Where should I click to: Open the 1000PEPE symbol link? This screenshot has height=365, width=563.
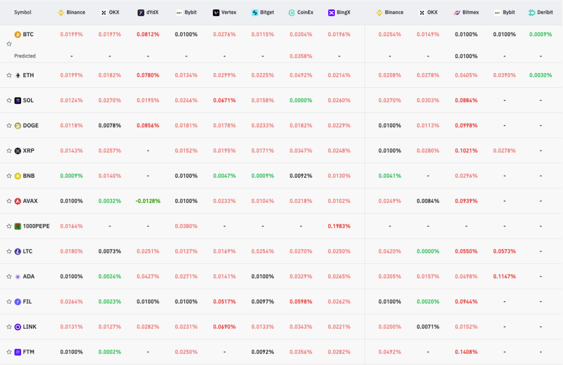(x=36, y=226)
